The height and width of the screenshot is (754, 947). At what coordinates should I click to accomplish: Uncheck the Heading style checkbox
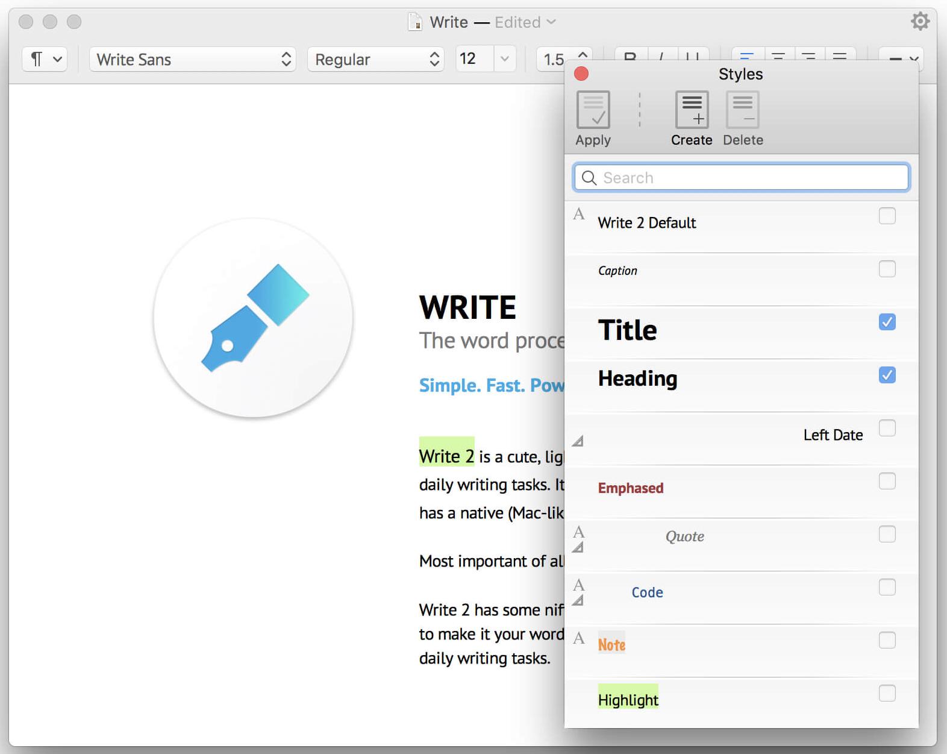point(887,375)
